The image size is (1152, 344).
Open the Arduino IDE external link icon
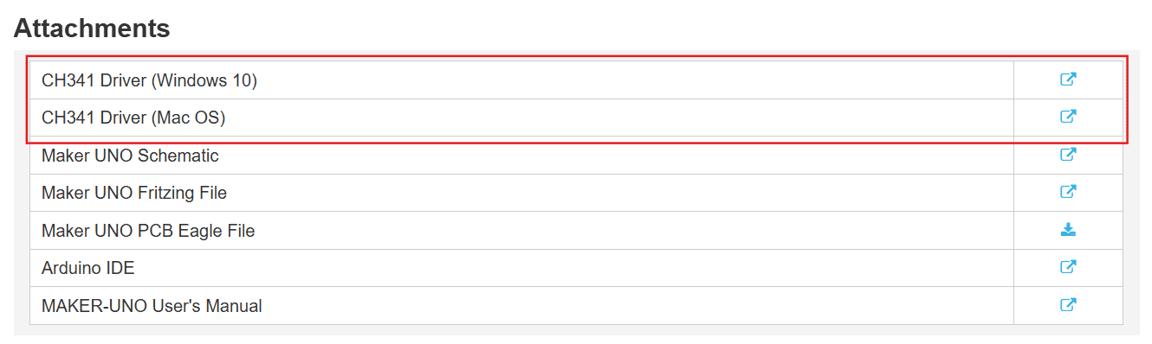point(1068,267)
